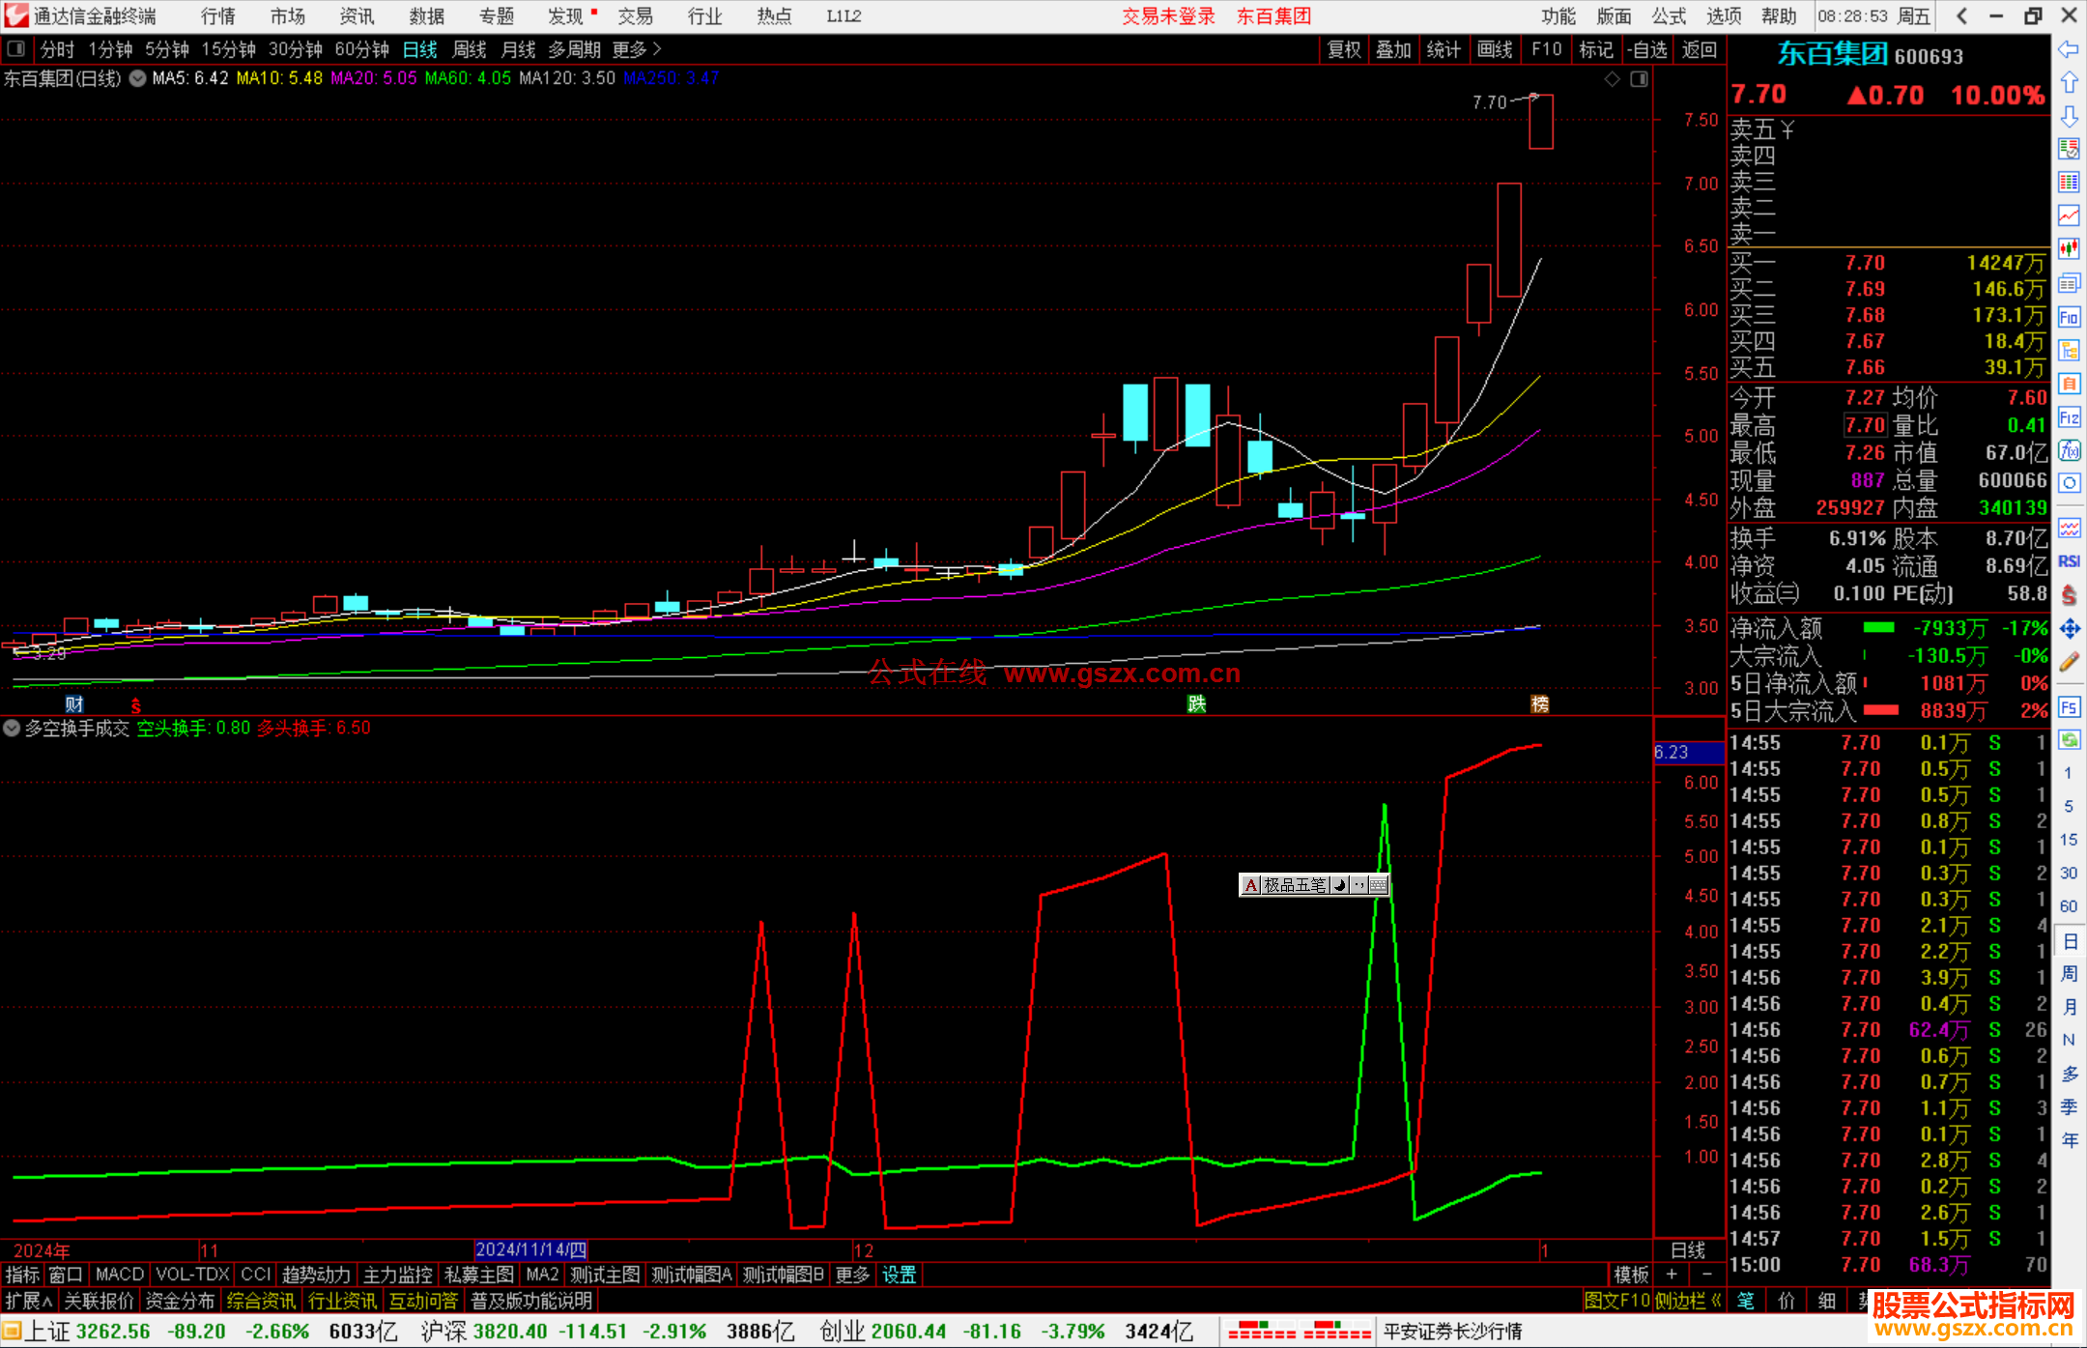The width and height of the screenshot is (2087, 1348).
Task: Select the candlestick chart icon in sidebar
Action: [x=2069, y=249]
